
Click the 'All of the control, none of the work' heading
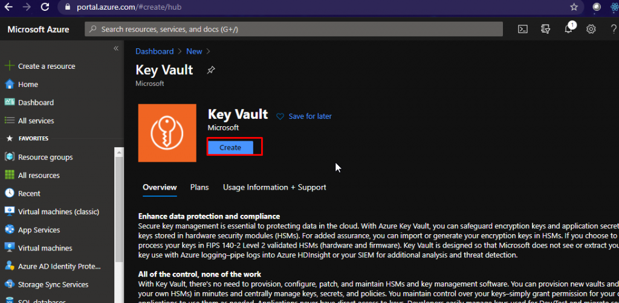(199, 274)
